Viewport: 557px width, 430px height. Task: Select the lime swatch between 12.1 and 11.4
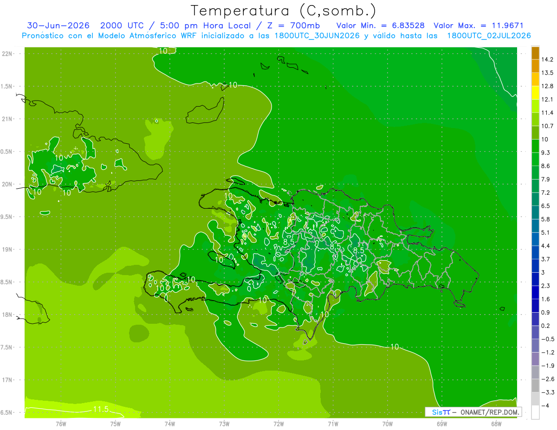[535, 106]
